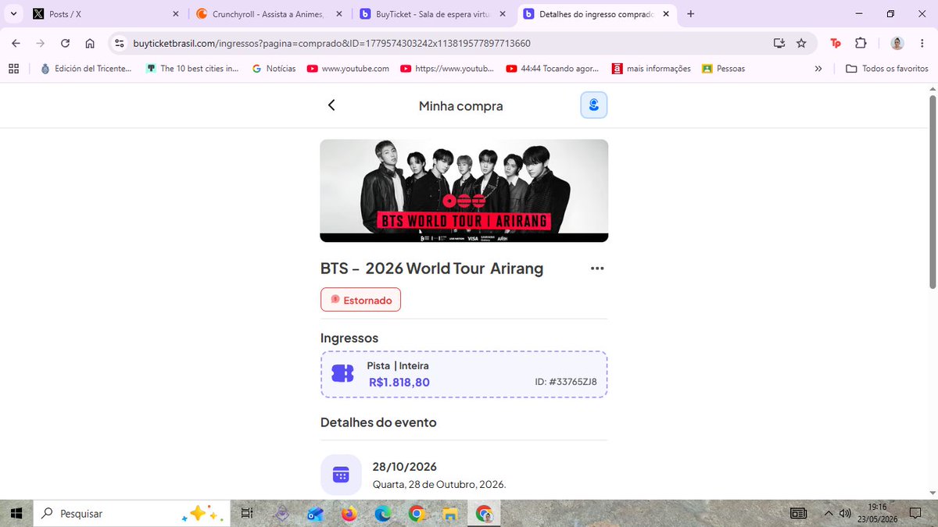The image size is (938, 527).
Task: Open Task View on the taskbar
Action: tap(246, 514)
